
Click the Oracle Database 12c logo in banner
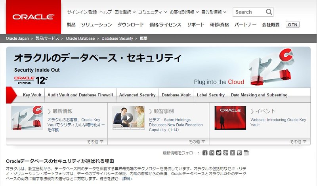point(31,80)
